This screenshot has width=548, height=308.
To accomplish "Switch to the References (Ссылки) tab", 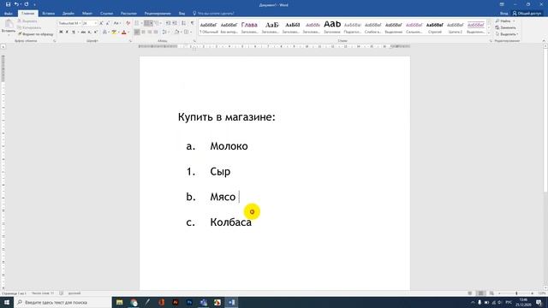I will coord(106,14).
